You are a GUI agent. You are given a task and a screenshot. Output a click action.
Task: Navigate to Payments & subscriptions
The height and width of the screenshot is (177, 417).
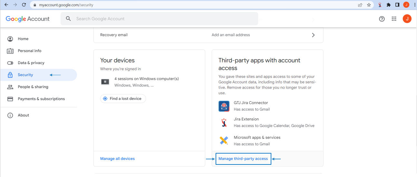(x=41, y=99)
